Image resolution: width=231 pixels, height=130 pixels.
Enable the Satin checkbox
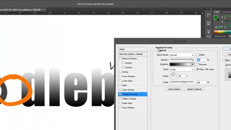point(120,85)
